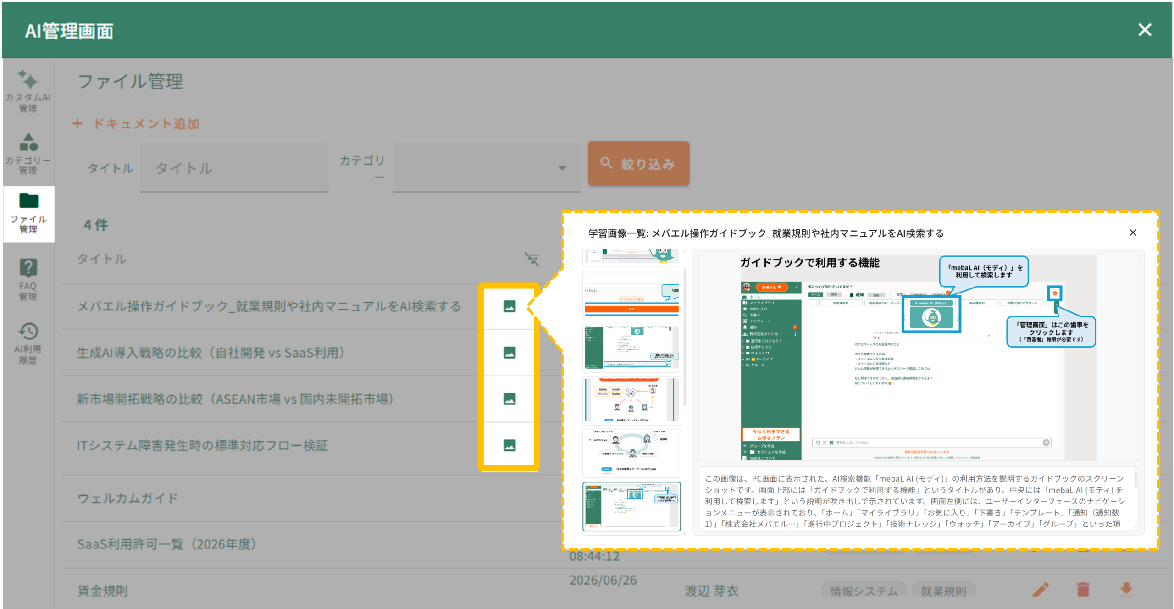Click the 情報システム category tag
This screenshot has height=609, width=1174.
(x=864, y=591)
